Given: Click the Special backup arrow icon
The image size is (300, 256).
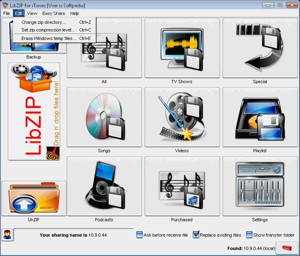Looking at the screenshot, I should pos(260,48).
